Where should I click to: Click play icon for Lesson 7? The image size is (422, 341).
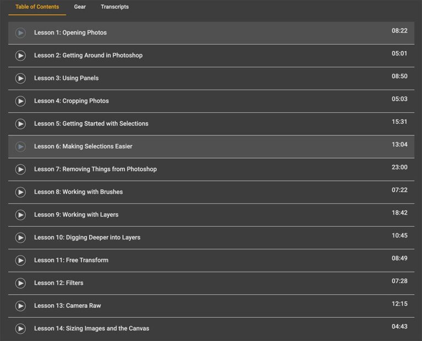coord(20,169)
